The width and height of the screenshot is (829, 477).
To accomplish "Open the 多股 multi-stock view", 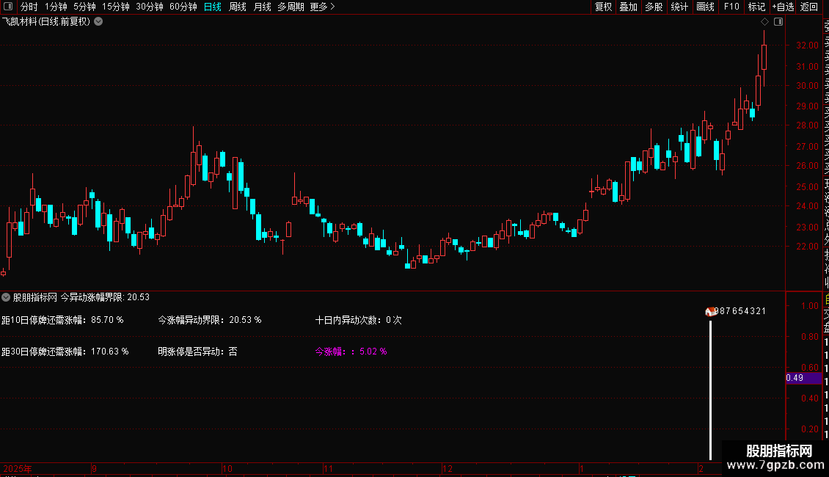I will pos(654,7).
